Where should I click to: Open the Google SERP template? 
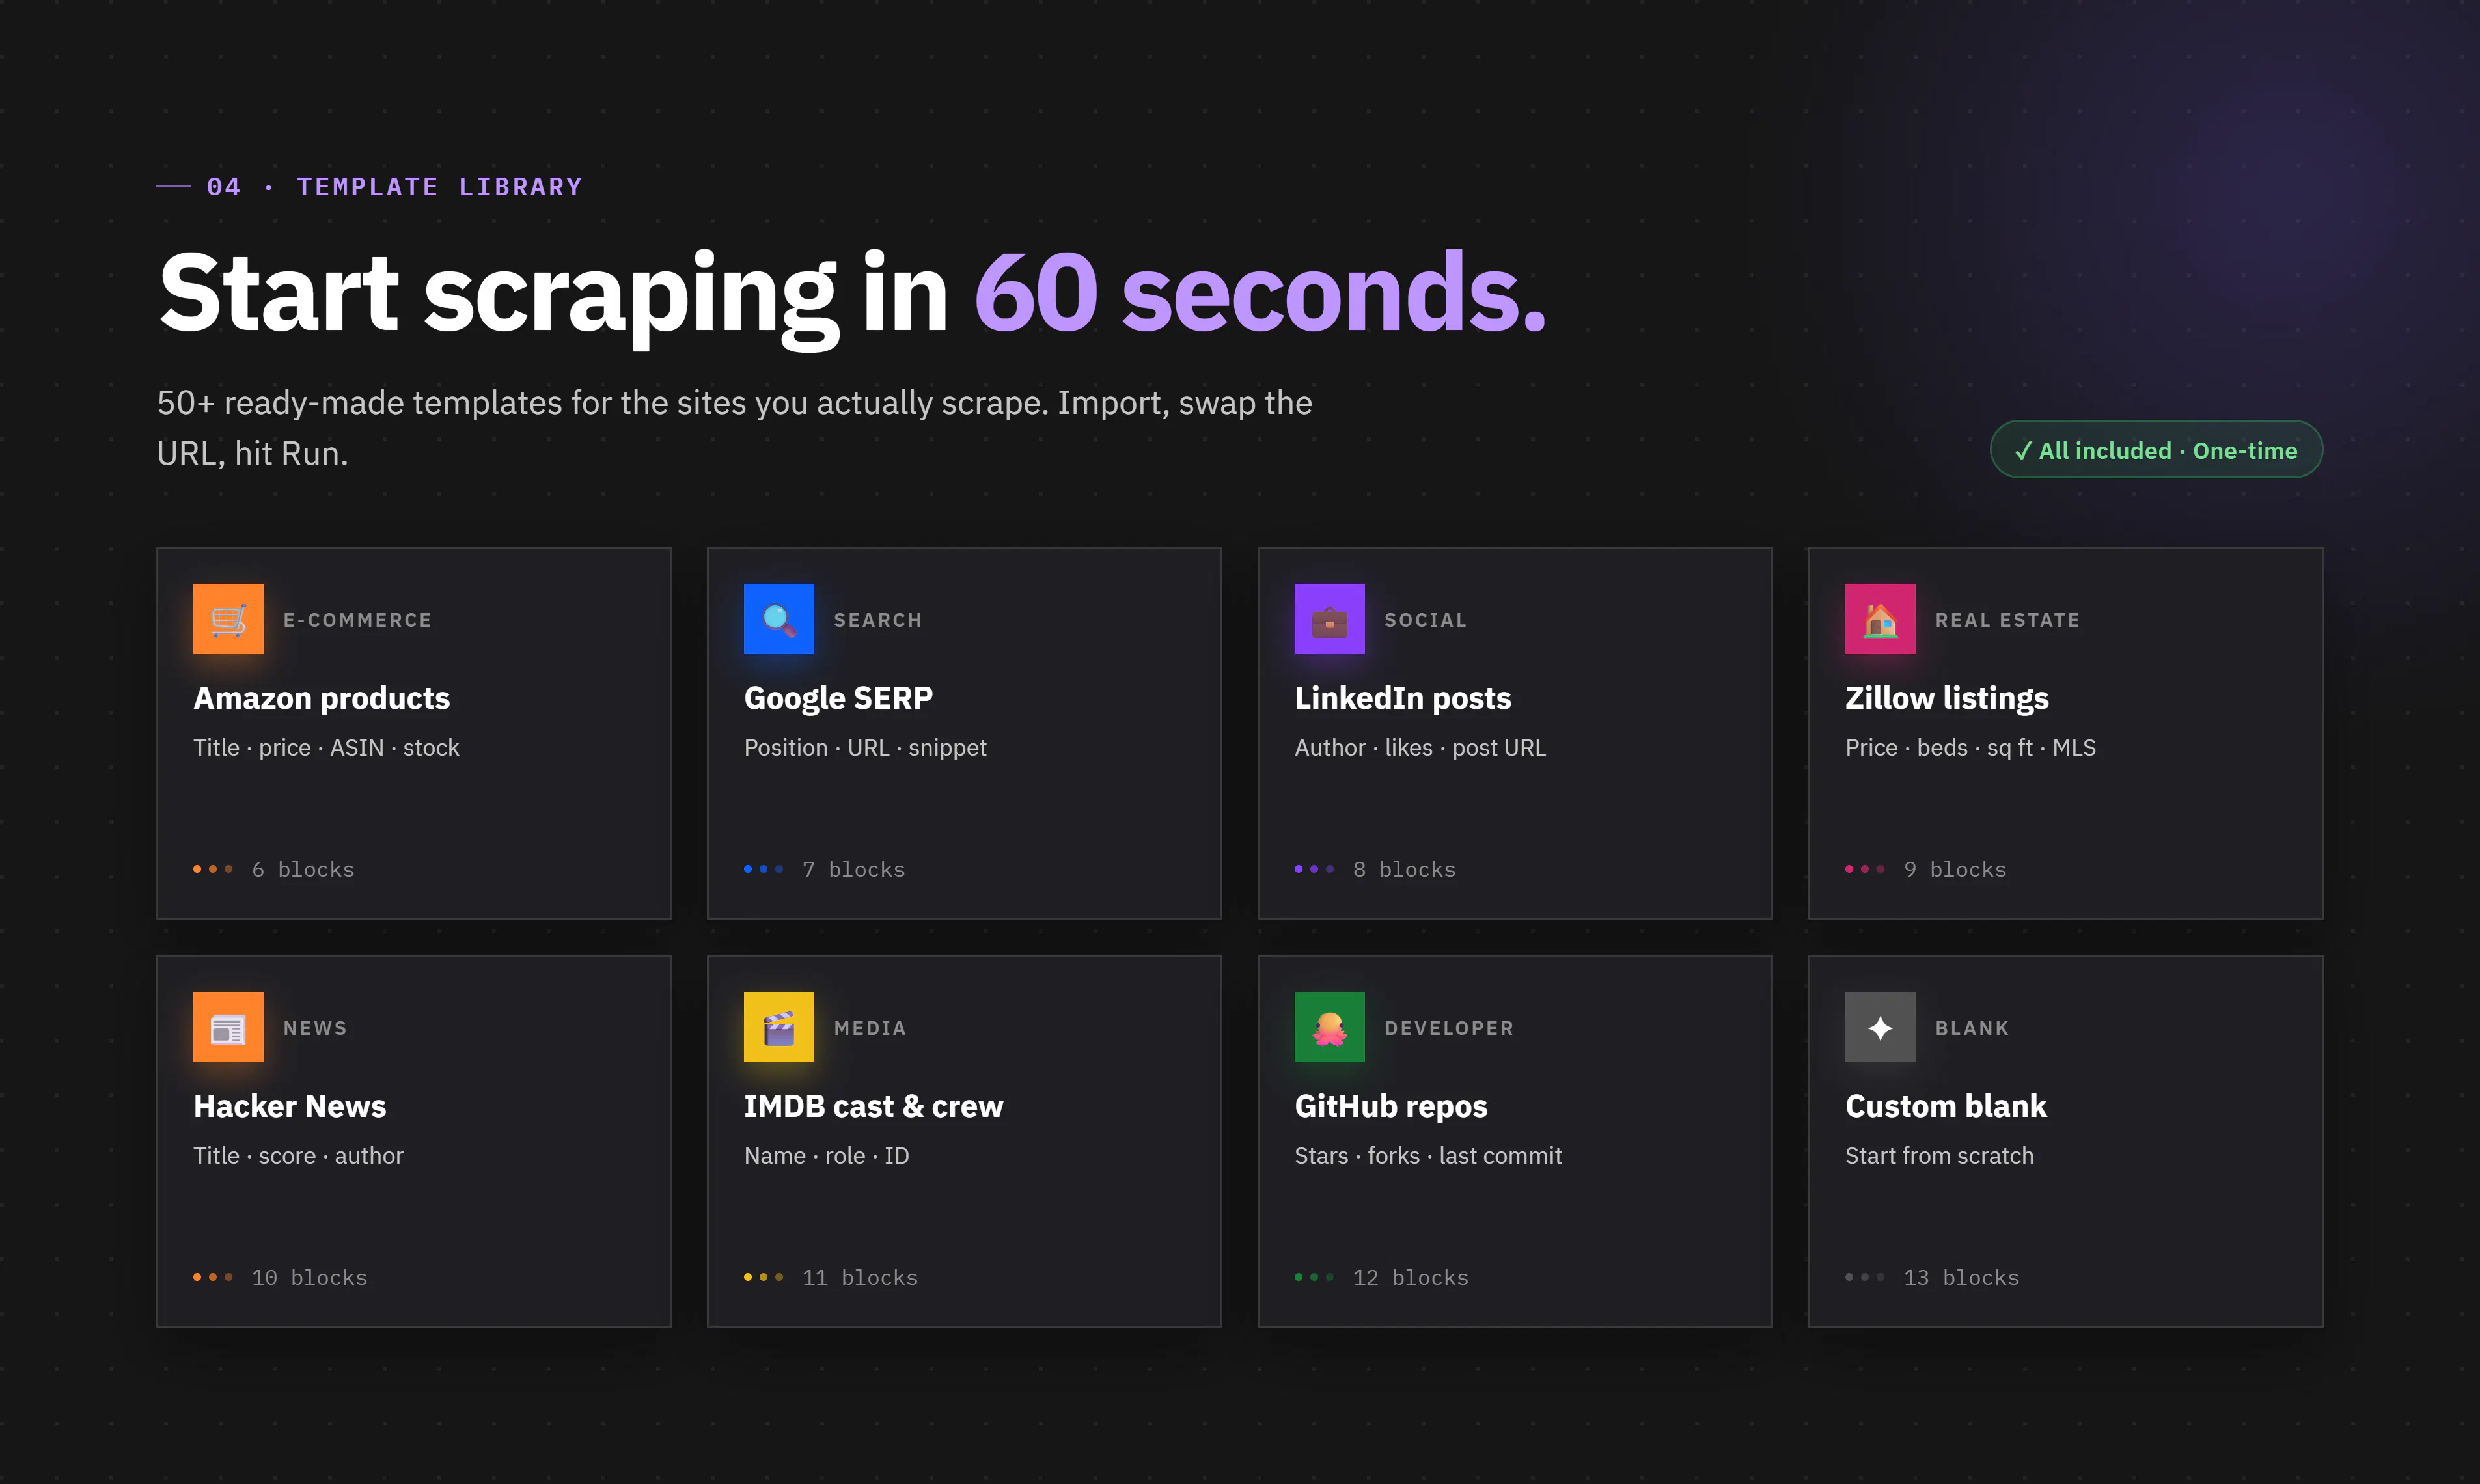pyautogui.click(x=964, y=733)
